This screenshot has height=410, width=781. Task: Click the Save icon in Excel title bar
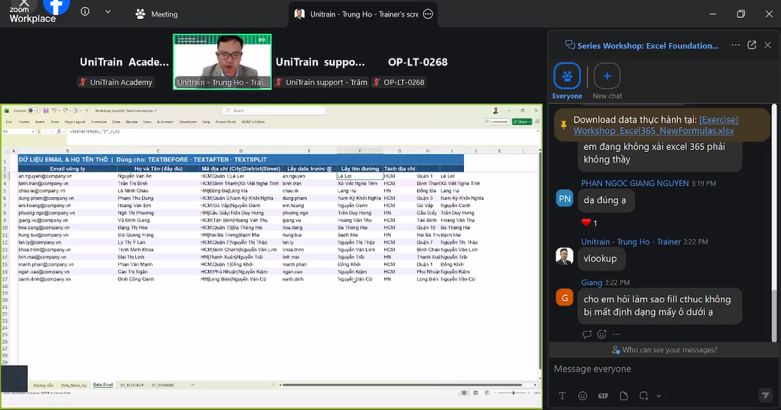coord(45,111)
